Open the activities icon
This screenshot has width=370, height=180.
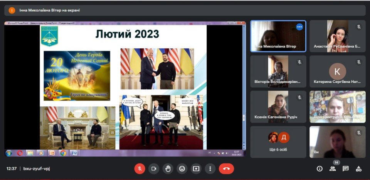pos(359,168)
